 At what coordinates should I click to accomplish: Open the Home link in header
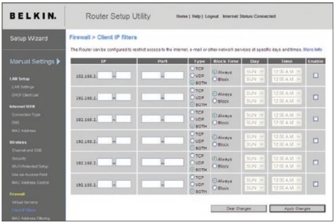[182, 16]
